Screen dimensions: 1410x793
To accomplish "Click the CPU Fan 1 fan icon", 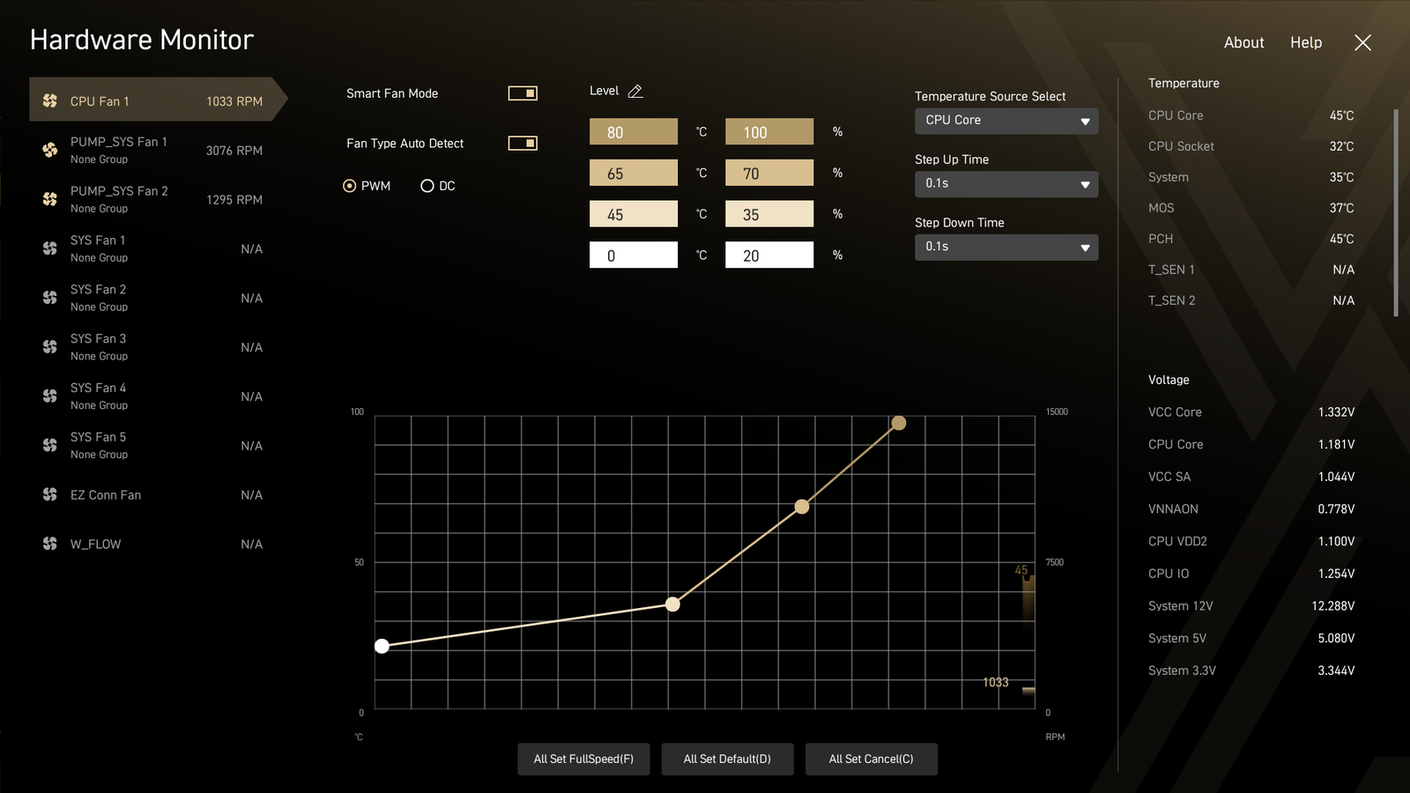I will pyautogui.click(x=50, y=101).
